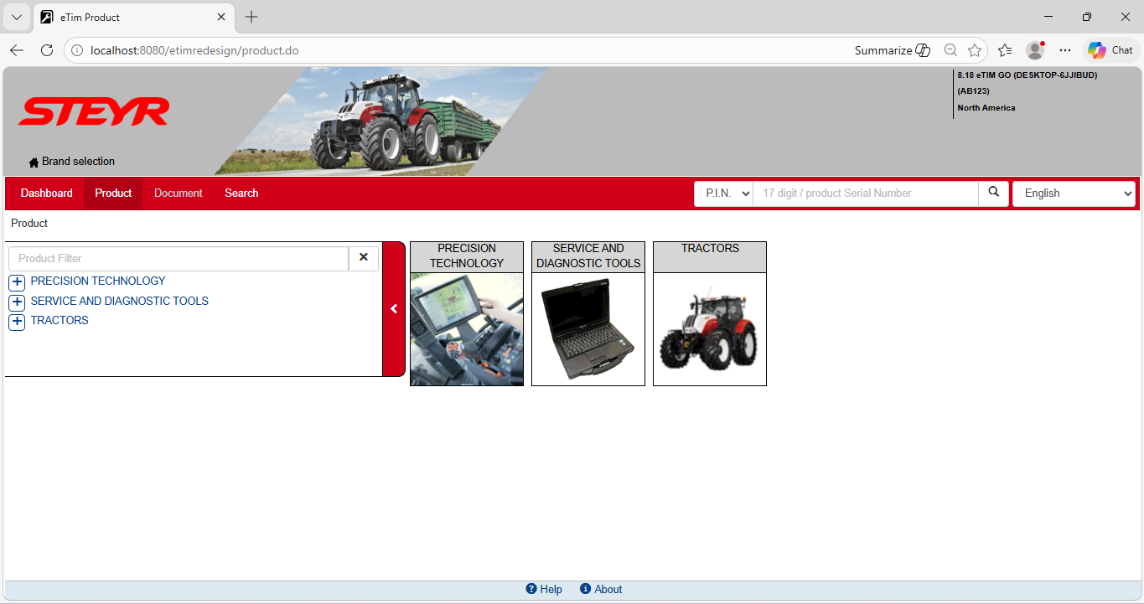Open the browser zoom control

(950, 50)
